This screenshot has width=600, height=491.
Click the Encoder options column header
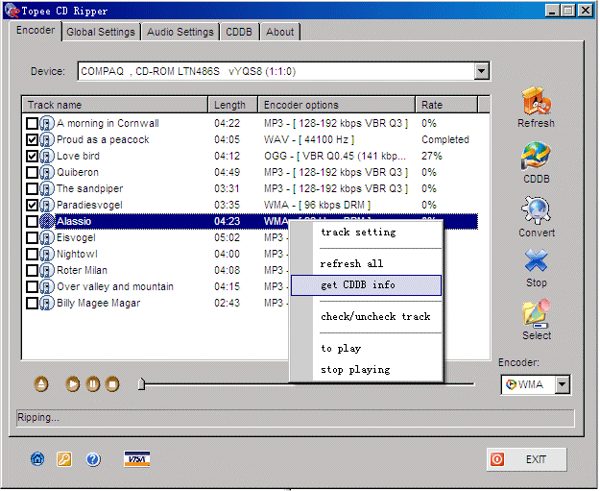click(x=337, y=105)
